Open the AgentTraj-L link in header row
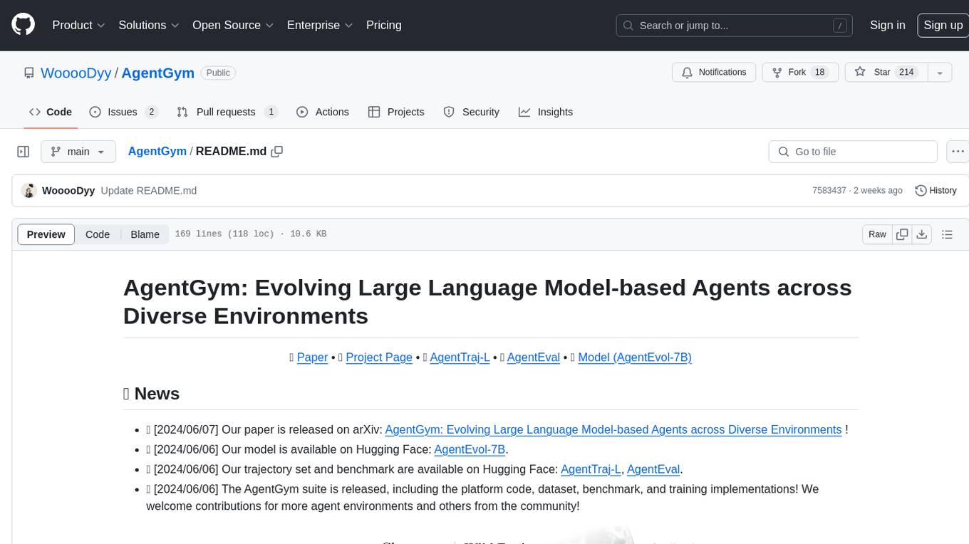This screenshot has width=969, height=544. click(460, 357)
